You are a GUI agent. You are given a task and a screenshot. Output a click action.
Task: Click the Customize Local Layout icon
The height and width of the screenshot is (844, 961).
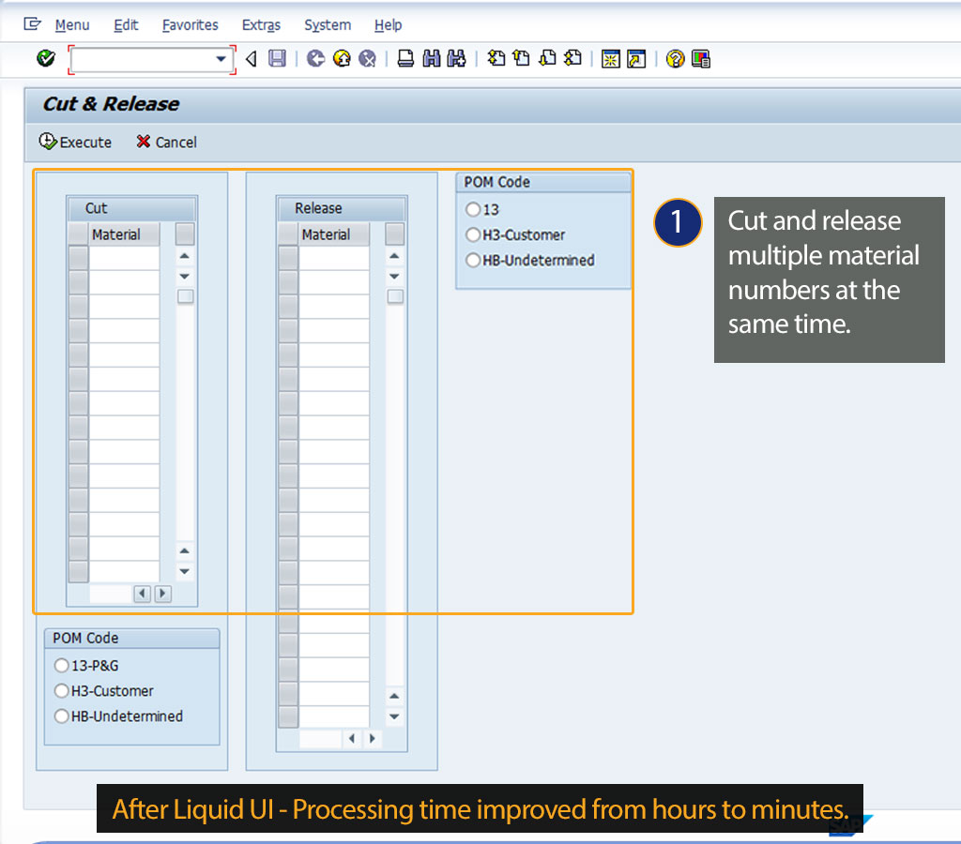point(701,59)
